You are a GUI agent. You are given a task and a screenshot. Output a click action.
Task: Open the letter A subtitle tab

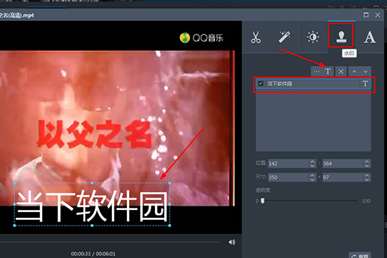tap(370, 37)
